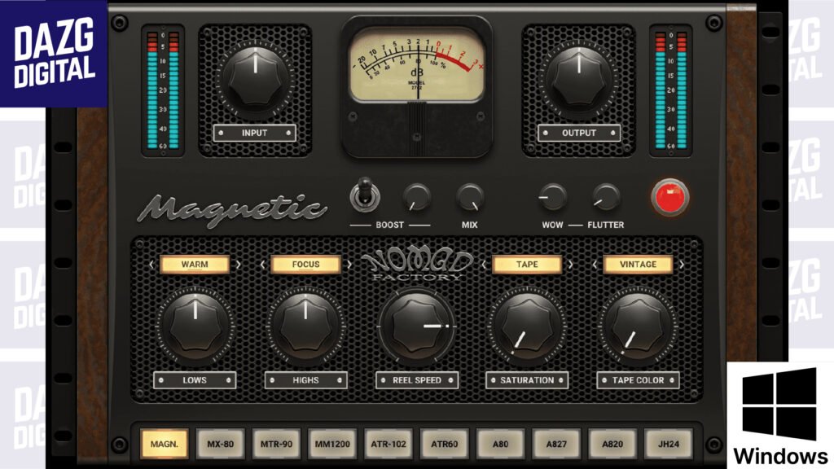Click the Boost amount knob
This screenshot has width=834, height=469.
pyautogui.click(x=416, y=196)
